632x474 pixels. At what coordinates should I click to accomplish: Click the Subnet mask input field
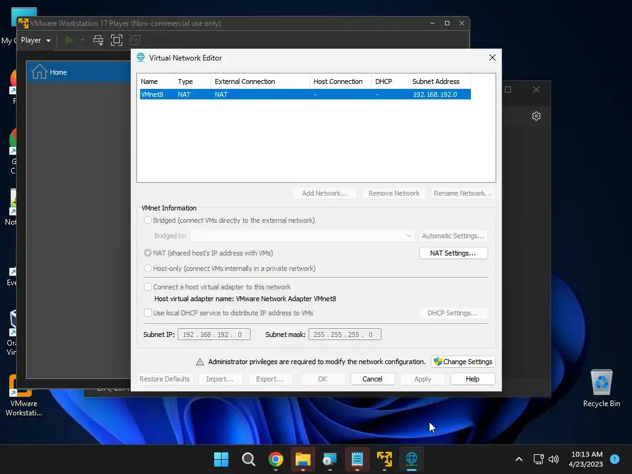point(344,335)
